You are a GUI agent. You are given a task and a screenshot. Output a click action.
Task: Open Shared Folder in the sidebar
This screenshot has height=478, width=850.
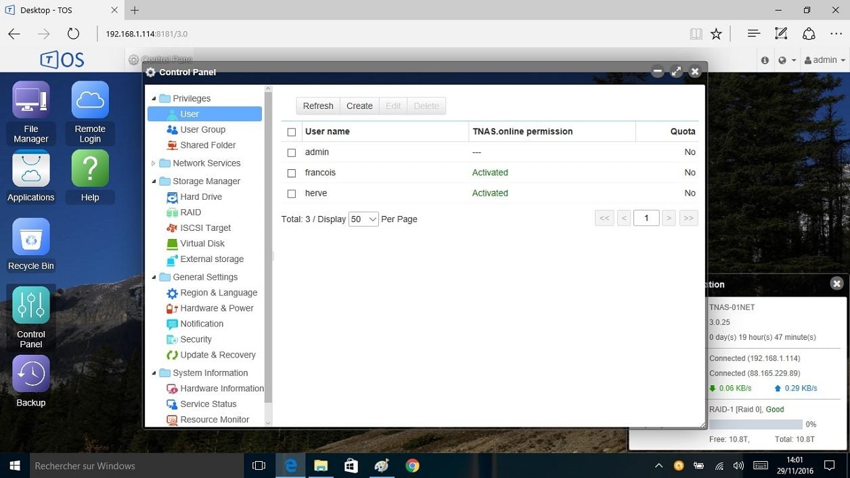pyautogui.click(x=208, y=145)
